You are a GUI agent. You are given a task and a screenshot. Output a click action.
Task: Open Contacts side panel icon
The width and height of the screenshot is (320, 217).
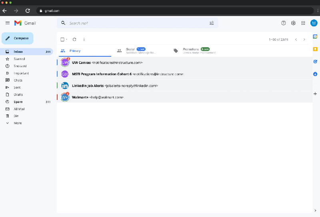315,74
